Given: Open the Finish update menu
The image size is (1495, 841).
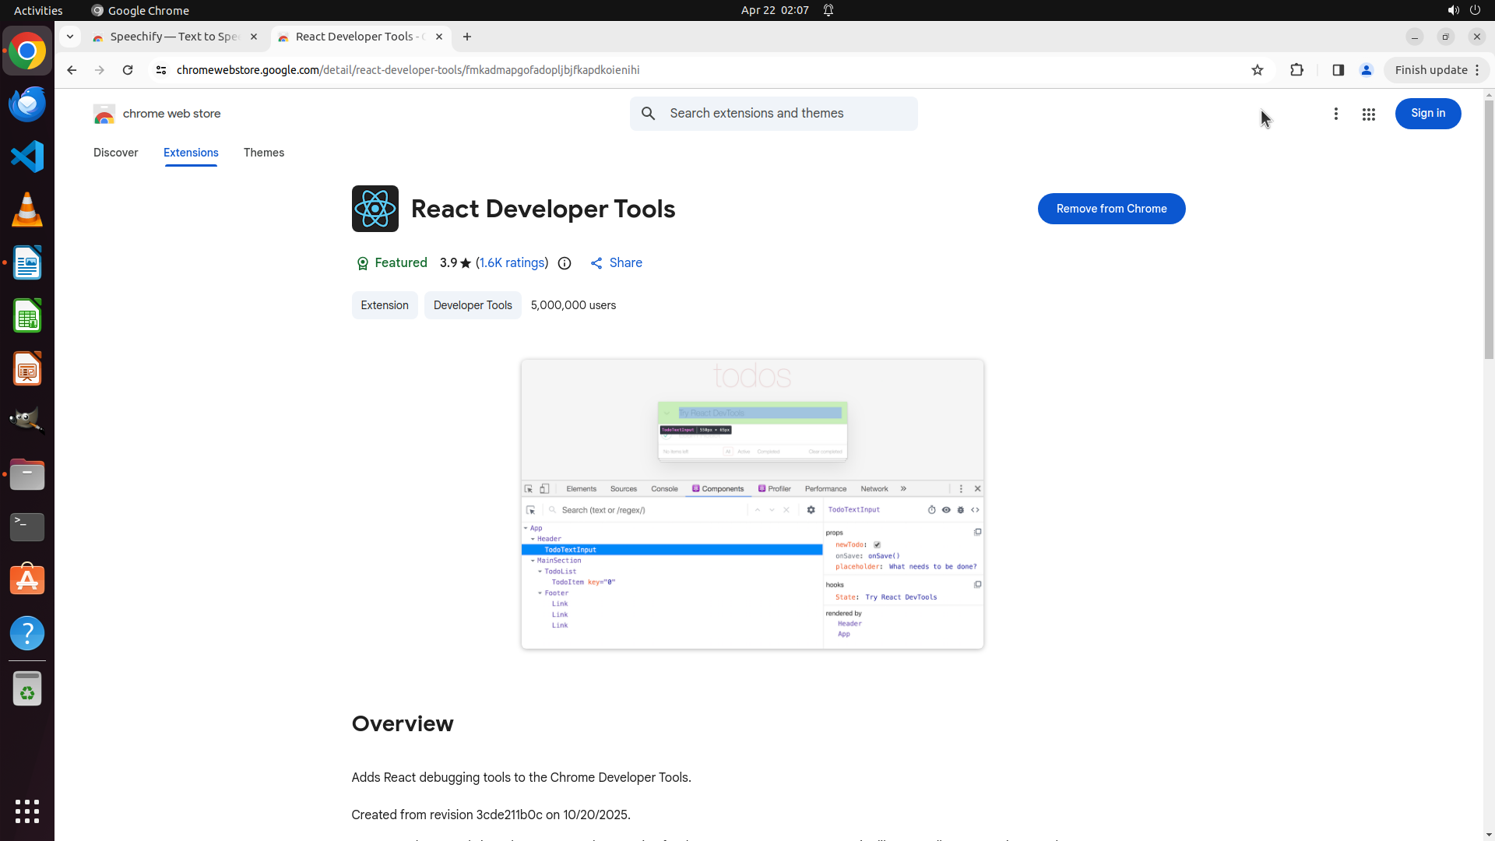Looking at the screenshot, I should pyautogui.click(x=1437, y=70).
